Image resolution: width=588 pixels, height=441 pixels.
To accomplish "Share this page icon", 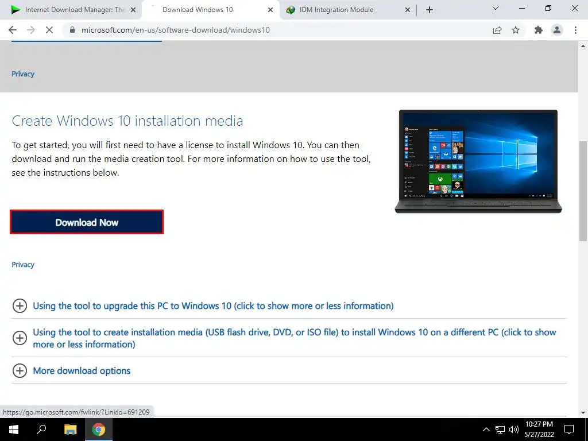I will (497, 30).
